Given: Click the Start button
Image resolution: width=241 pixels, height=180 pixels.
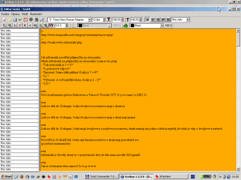Looking at the screenshot, I should [x=6, y=177].
